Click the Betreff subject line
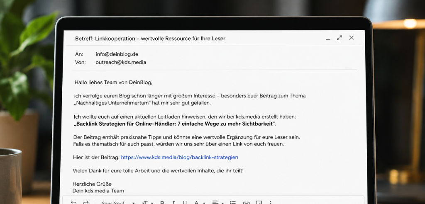Image resolution: width=425 pixels, height=204 pixels. pos(150,39)
